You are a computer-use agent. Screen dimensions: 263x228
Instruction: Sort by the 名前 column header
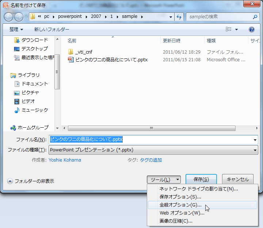click(72, 41)
